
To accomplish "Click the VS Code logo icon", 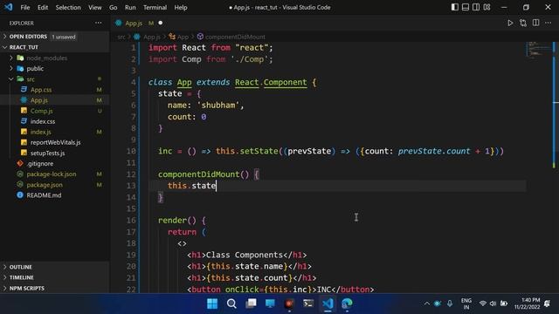I will (8, 7).
